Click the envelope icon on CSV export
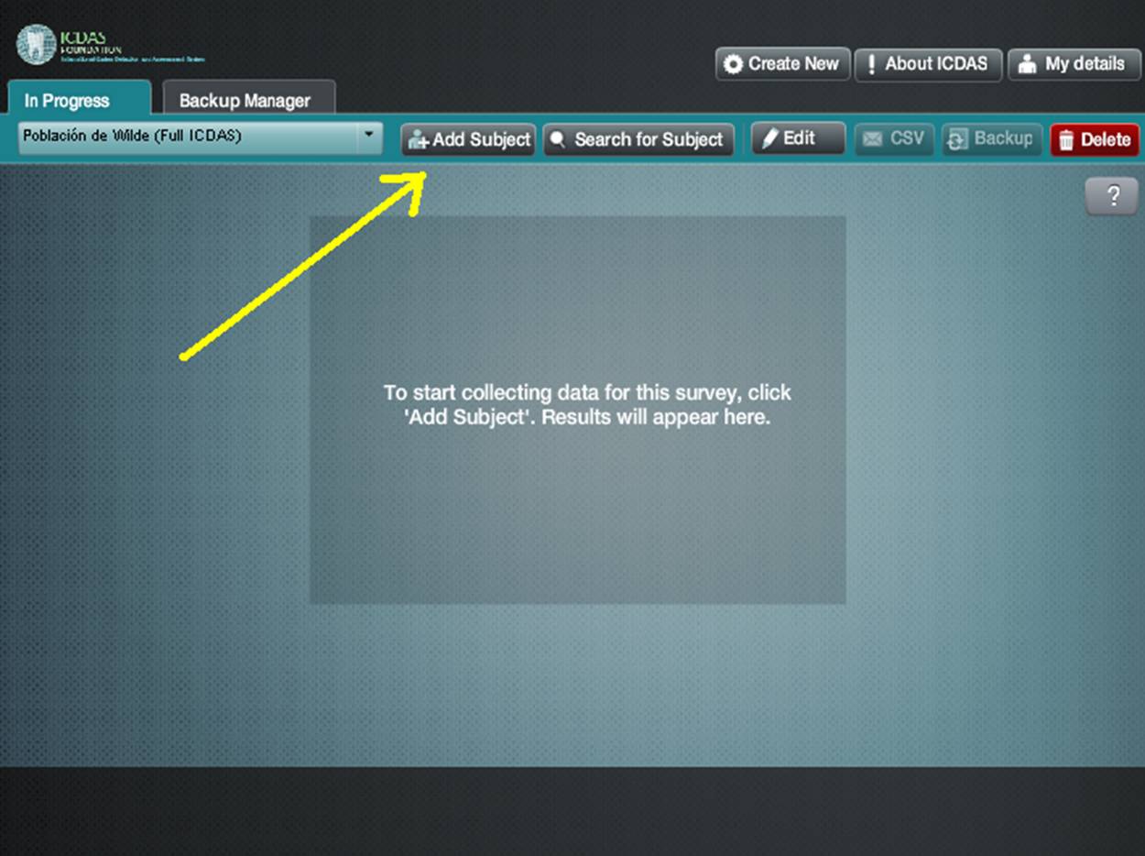This screenshot has height=856, width=1145. (872, 139)
